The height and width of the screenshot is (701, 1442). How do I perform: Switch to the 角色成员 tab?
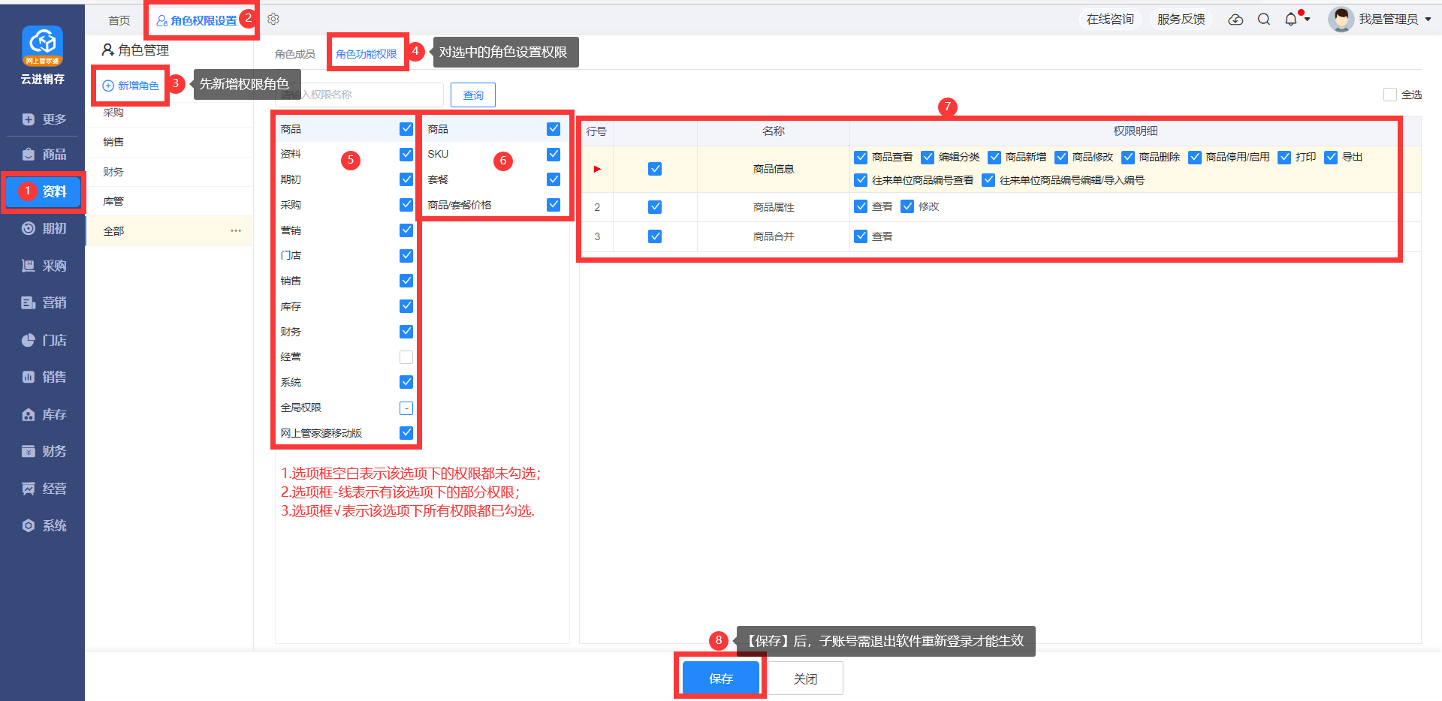point(294,54)
